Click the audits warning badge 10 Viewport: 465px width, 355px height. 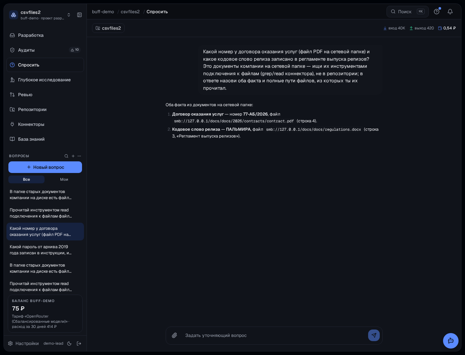click(75, 50)
